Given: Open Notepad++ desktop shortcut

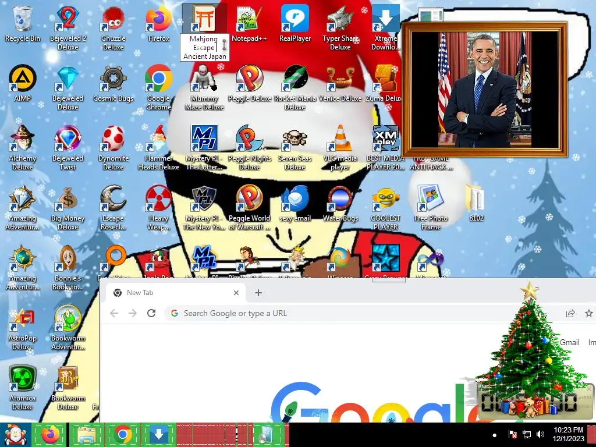Looking at the screenshot, I should point(249,23).
